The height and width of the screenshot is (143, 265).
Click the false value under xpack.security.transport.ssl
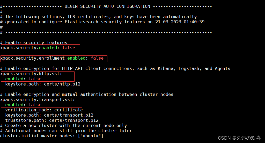click(35, 105)
